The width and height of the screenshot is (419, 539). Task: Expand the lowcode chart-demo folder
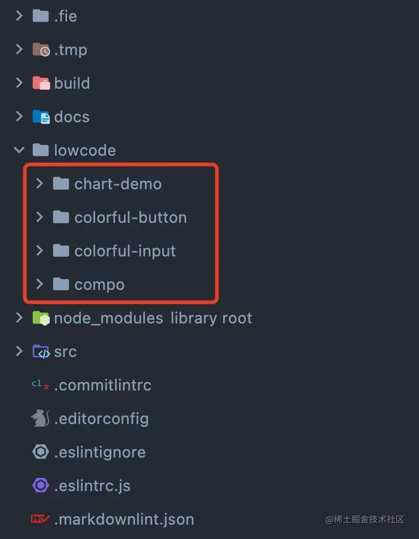(39, 184)
